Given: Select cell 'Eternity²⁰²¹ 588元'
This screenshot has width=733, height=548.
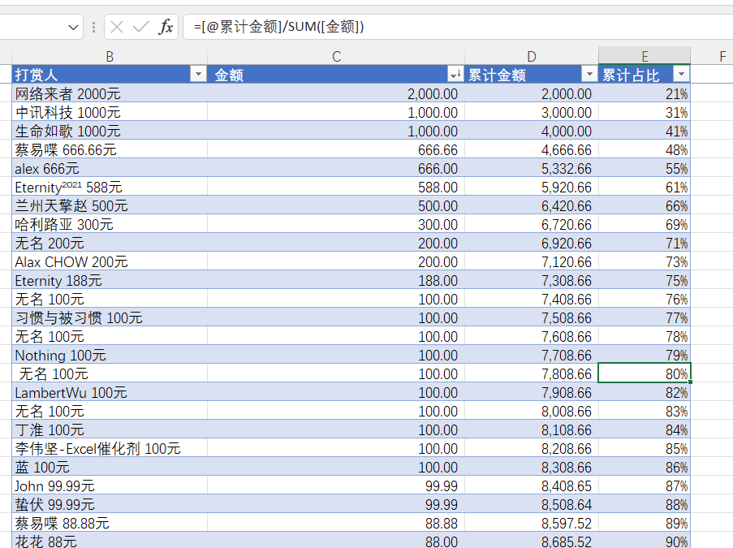Looking at the screenshot, I should [x=110, y=187].
